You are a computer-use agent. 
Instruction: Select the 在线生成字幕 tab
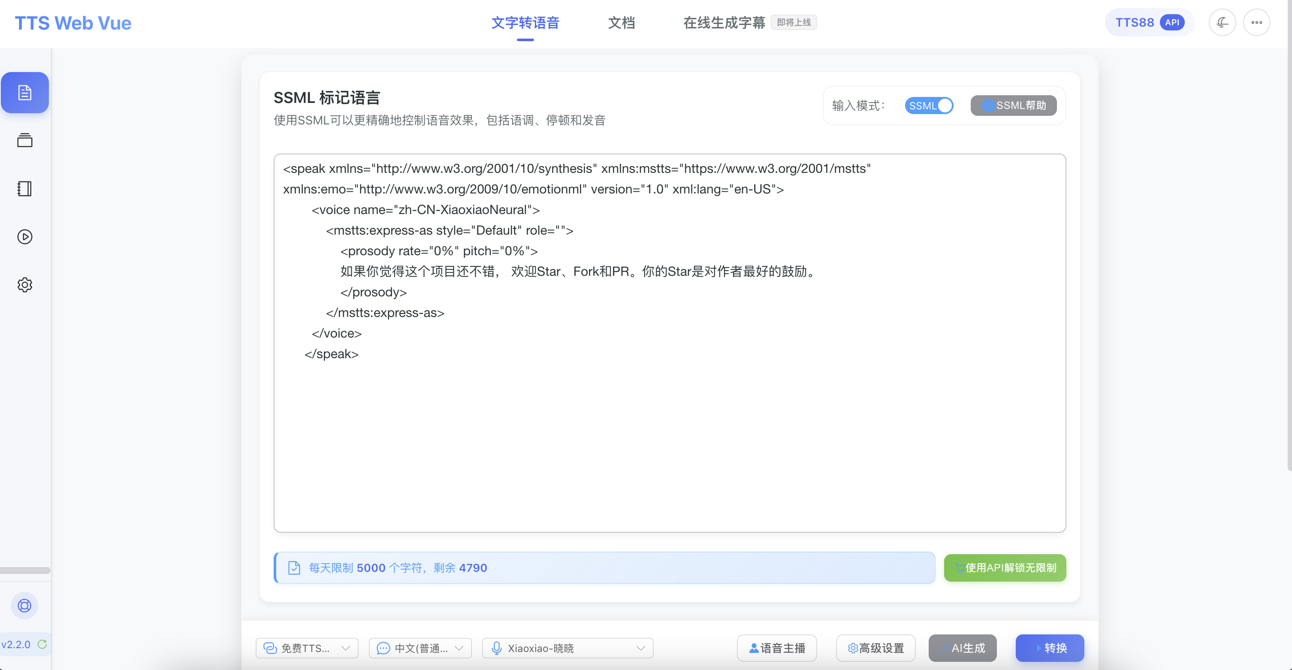tap(724, 23)
